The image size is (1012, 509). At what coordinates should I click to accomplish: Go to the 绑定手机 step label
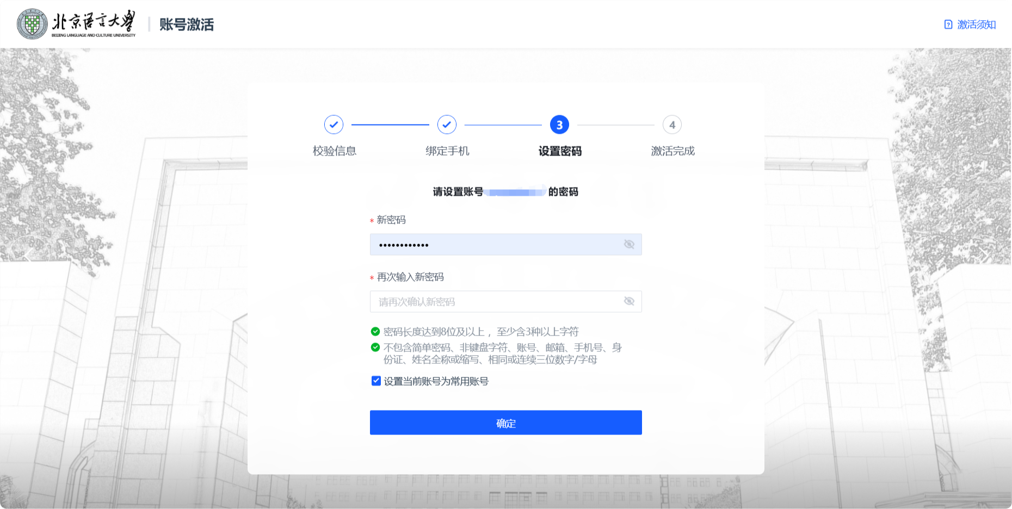click(x=447, y=151)
